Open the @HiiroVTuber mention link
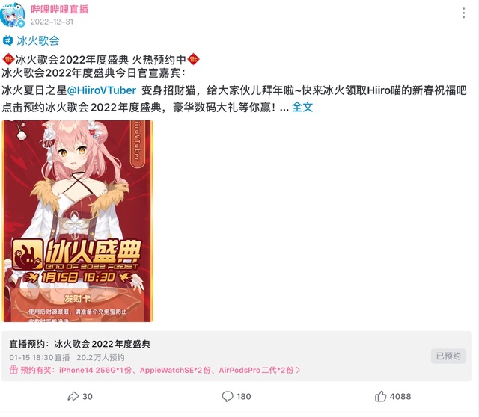The image size is (479, 417). click(102, 90)
